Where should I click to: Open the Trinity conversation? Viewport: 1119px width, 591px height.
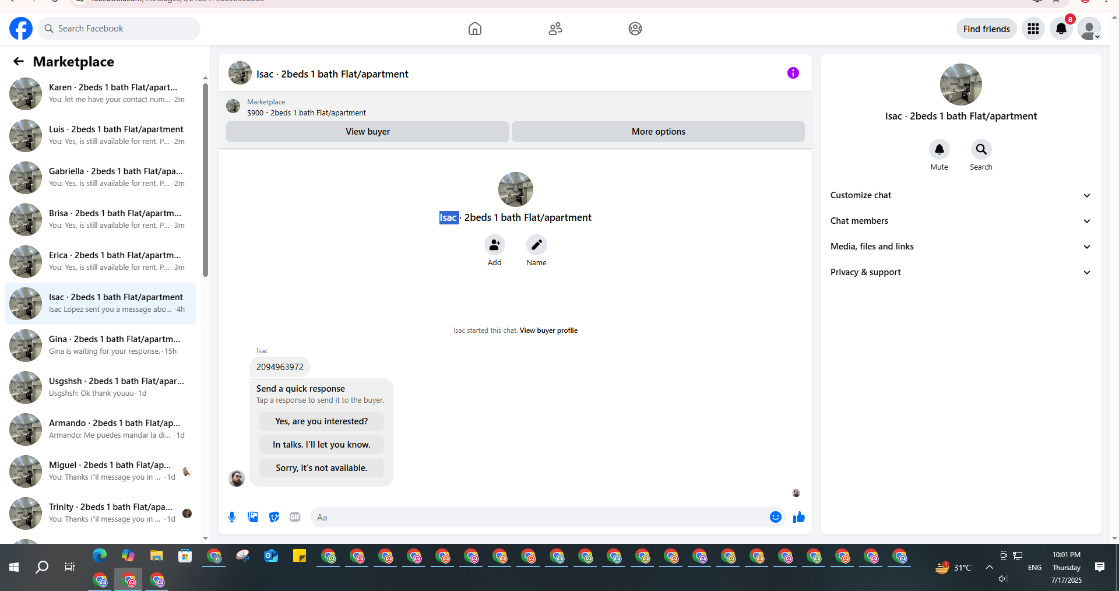100,513
